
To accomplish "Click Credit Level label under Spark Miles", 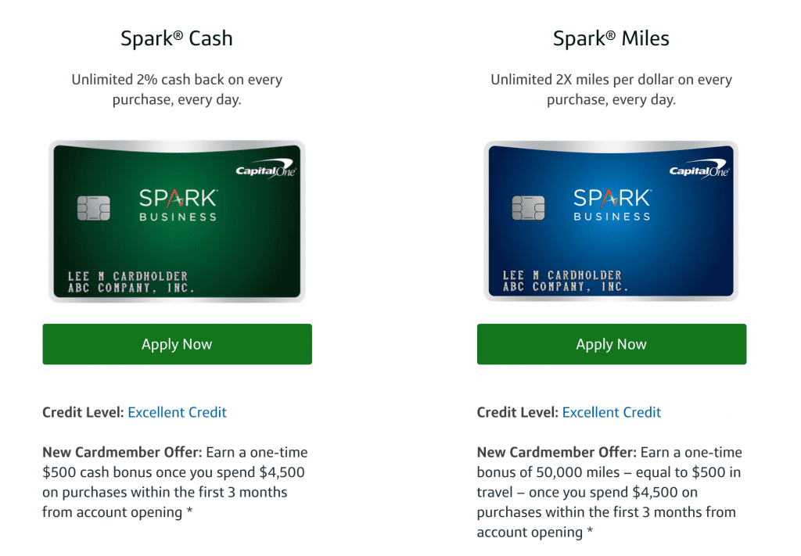I will tap(518, 412).
